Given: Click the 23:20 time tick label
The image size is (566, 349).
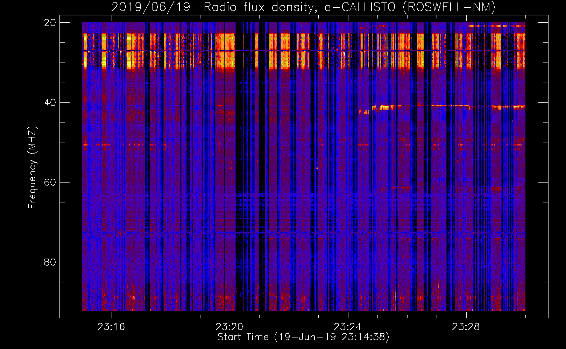Looking at the screenshot, I should point(229,327).
